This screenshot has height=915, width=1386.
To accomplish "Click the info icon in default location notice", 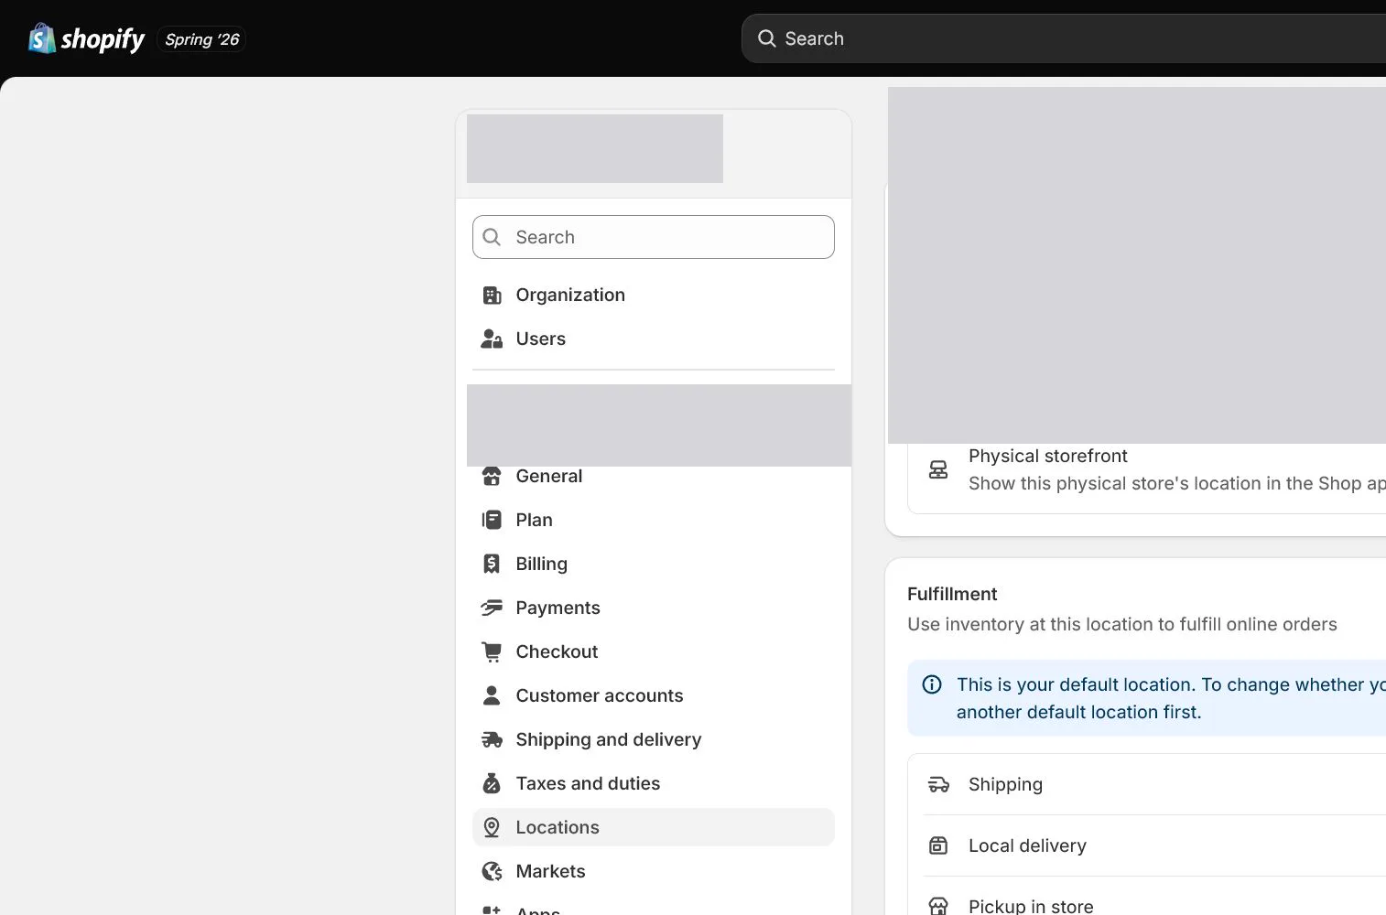I will (x=932, y=684).
